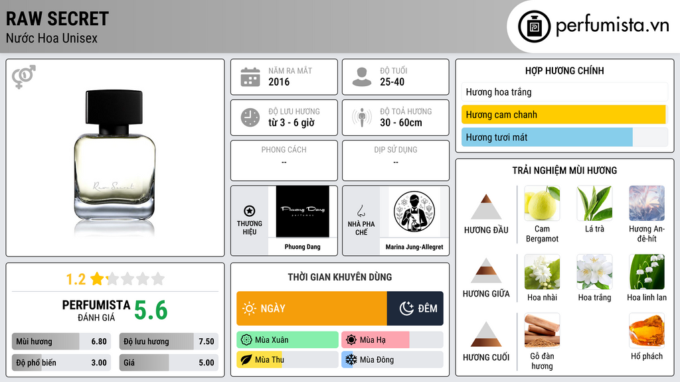Click the Marina Jung-Allegret perfumer portrait
Screen dimensions: 680x382
pyautogui.click(x=414, y=212)
